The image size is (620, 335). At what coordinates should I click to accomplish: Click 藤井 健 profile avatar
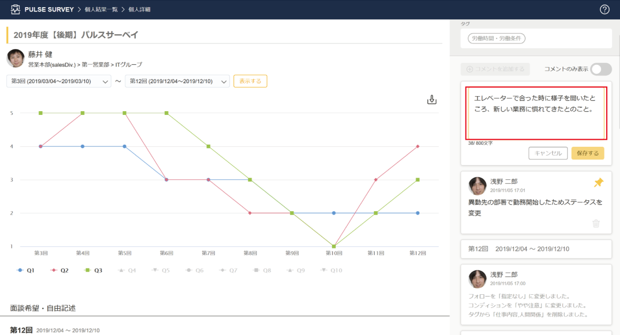click(x=15, y=58)
